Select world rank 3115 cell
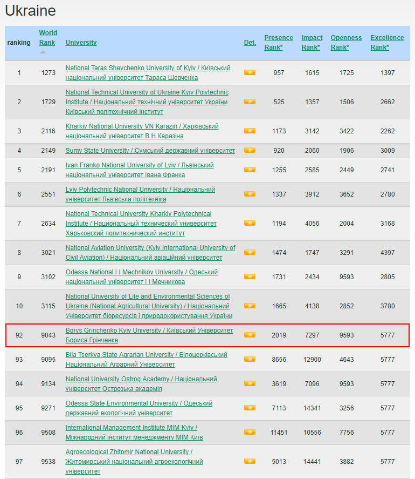Image resolution: width=415 pixels, height=479 pixels. 49,306
